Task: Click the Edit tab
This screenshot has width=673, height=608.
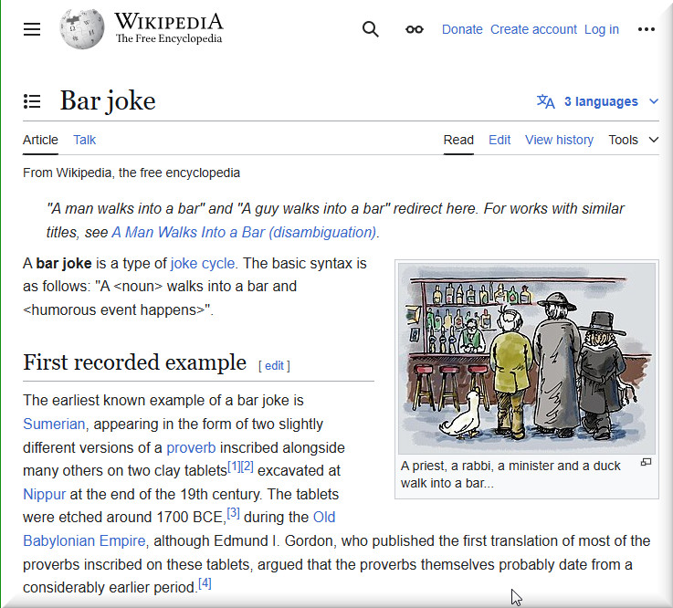Action: click(499, 140)
